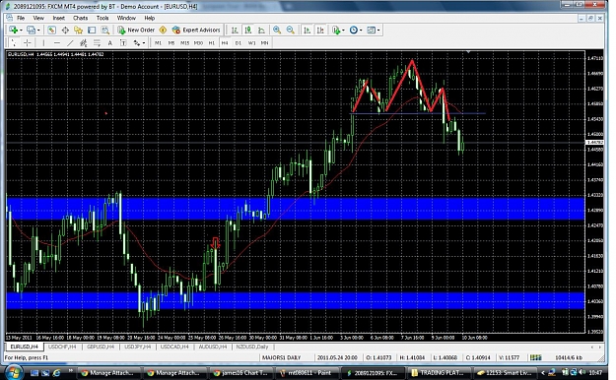Switch chart to D1 timeframe
This screenshot has width=616, height=380.
click(239, 42)
